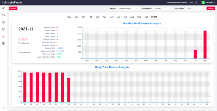Screen dimensions: 217x111
Task: Click the day 08 bar in daily chart
Action: click(69, 90)
